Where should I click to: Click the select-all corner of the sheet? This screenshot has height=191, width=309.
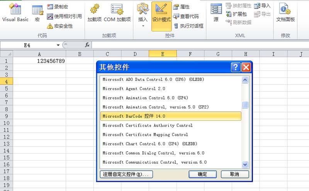coord(7,54)
